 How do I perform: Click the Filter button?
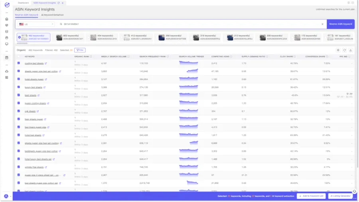[x=80, y=50]
